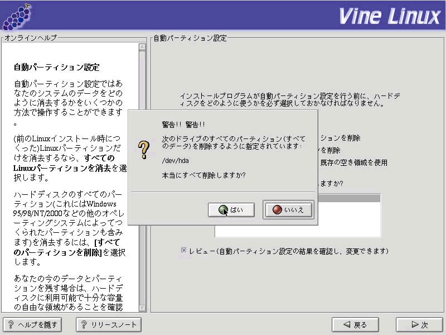Open リリースノート (Release Notes)

109,324
